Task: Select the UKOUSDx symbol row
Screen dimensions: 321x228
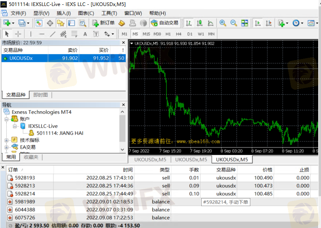Action: pos(63,58)
